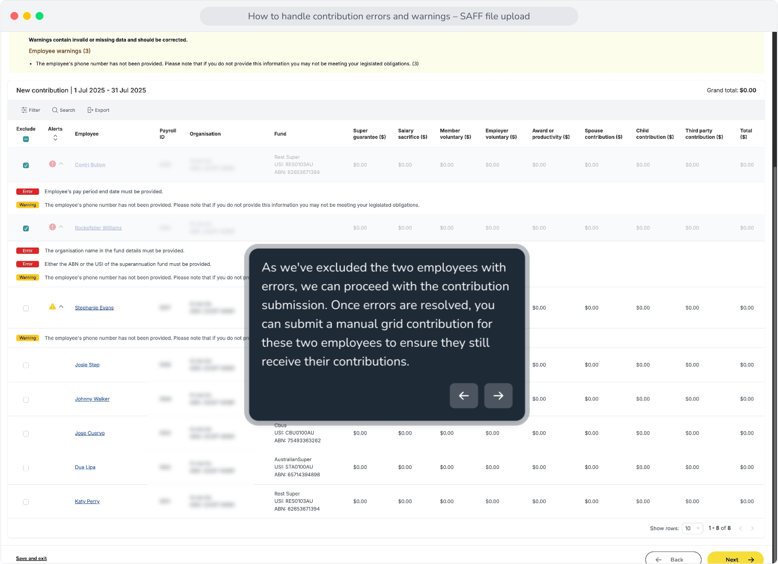Uncheck Exclude checkbox for Contri Bution
778x564 pixels.
pyautogui.click(x=26, y=166)
